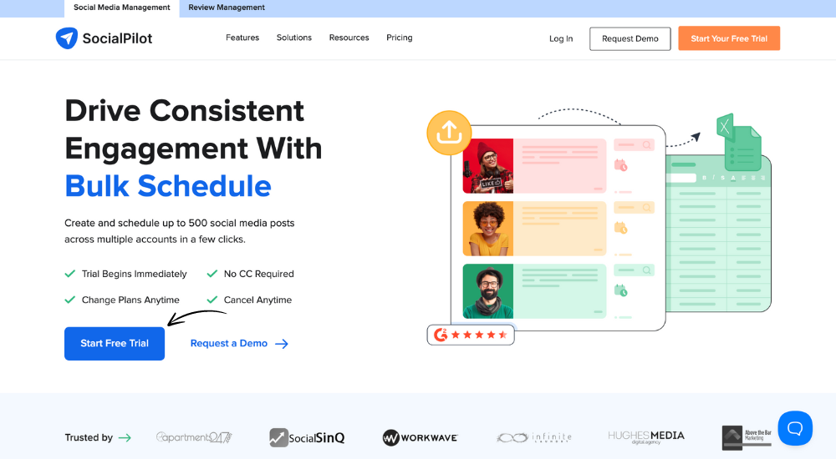Viewport: 836px width, 459px height.
Task: Click the arrow icon beside Request a Demo
Action: click(282, 344)
